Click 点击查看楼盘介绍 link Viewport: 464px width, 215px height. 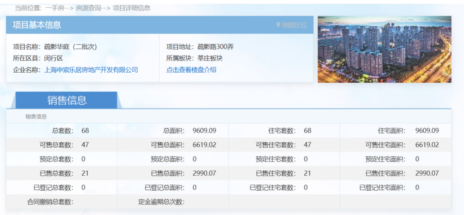(191, 70)
